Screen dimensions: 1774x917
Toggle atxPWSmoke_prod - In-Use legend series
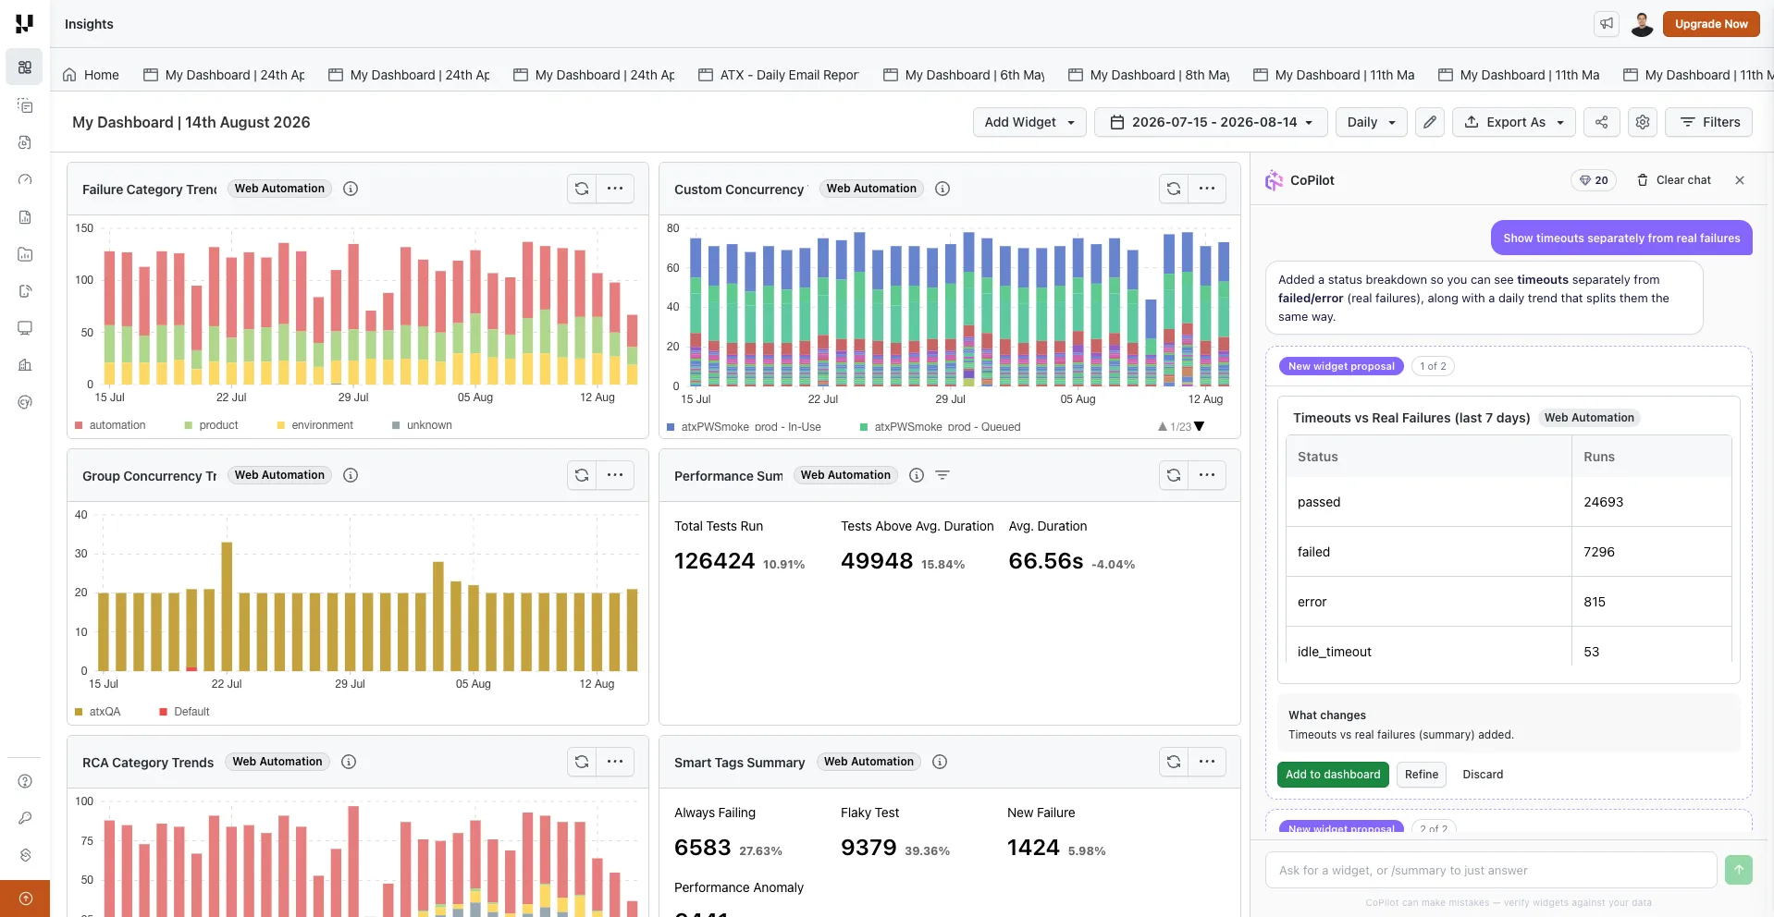[x=744, y=427]
